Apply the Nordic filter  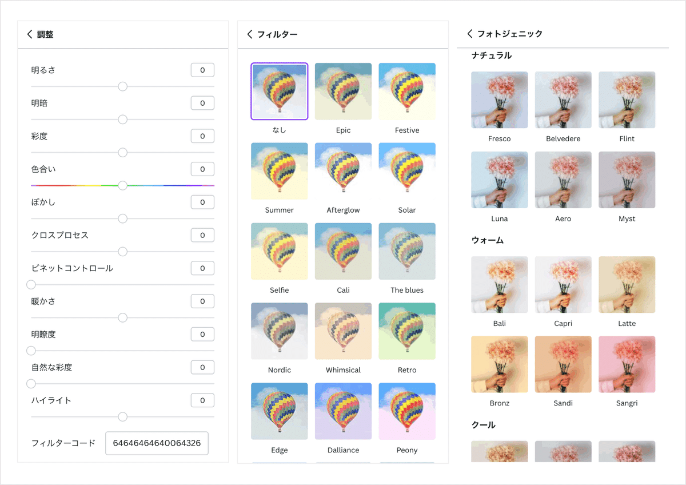(279, 331)
